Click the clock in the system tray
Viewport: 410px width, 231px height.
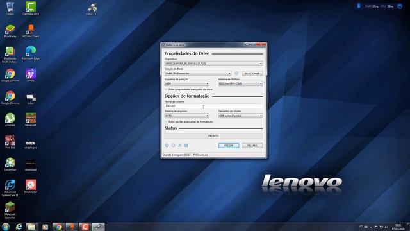(x=398, y=227)
